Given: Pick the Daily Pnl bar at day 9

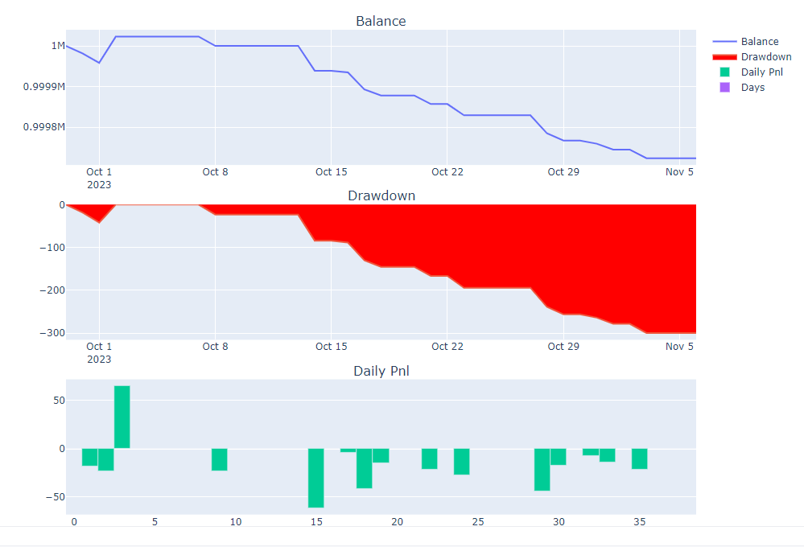Looking at the screenshot, I should coord(220,459).
